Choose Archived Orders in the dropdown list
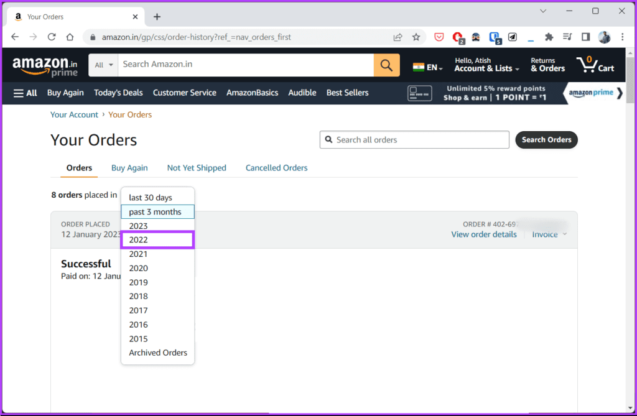Screen dimensions: 637x416 157,353
